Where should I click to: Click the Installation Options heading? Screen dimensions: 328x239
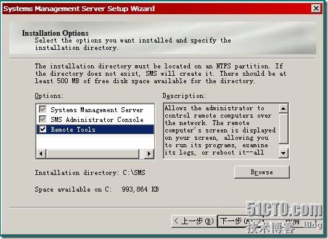pos(55,33)
